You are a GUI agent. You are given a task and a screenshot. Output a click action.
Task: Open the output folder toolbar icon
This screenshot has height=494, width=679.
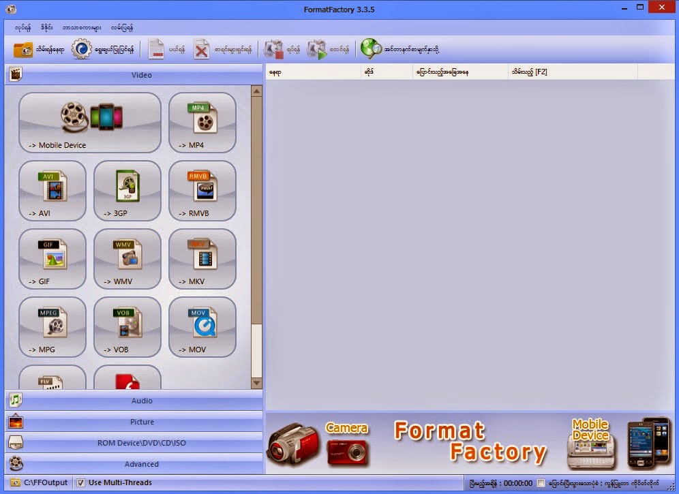coord(23,49)
